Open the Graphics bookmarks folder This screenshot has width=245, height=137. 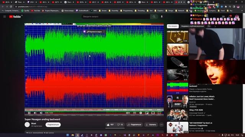point(159,11)
